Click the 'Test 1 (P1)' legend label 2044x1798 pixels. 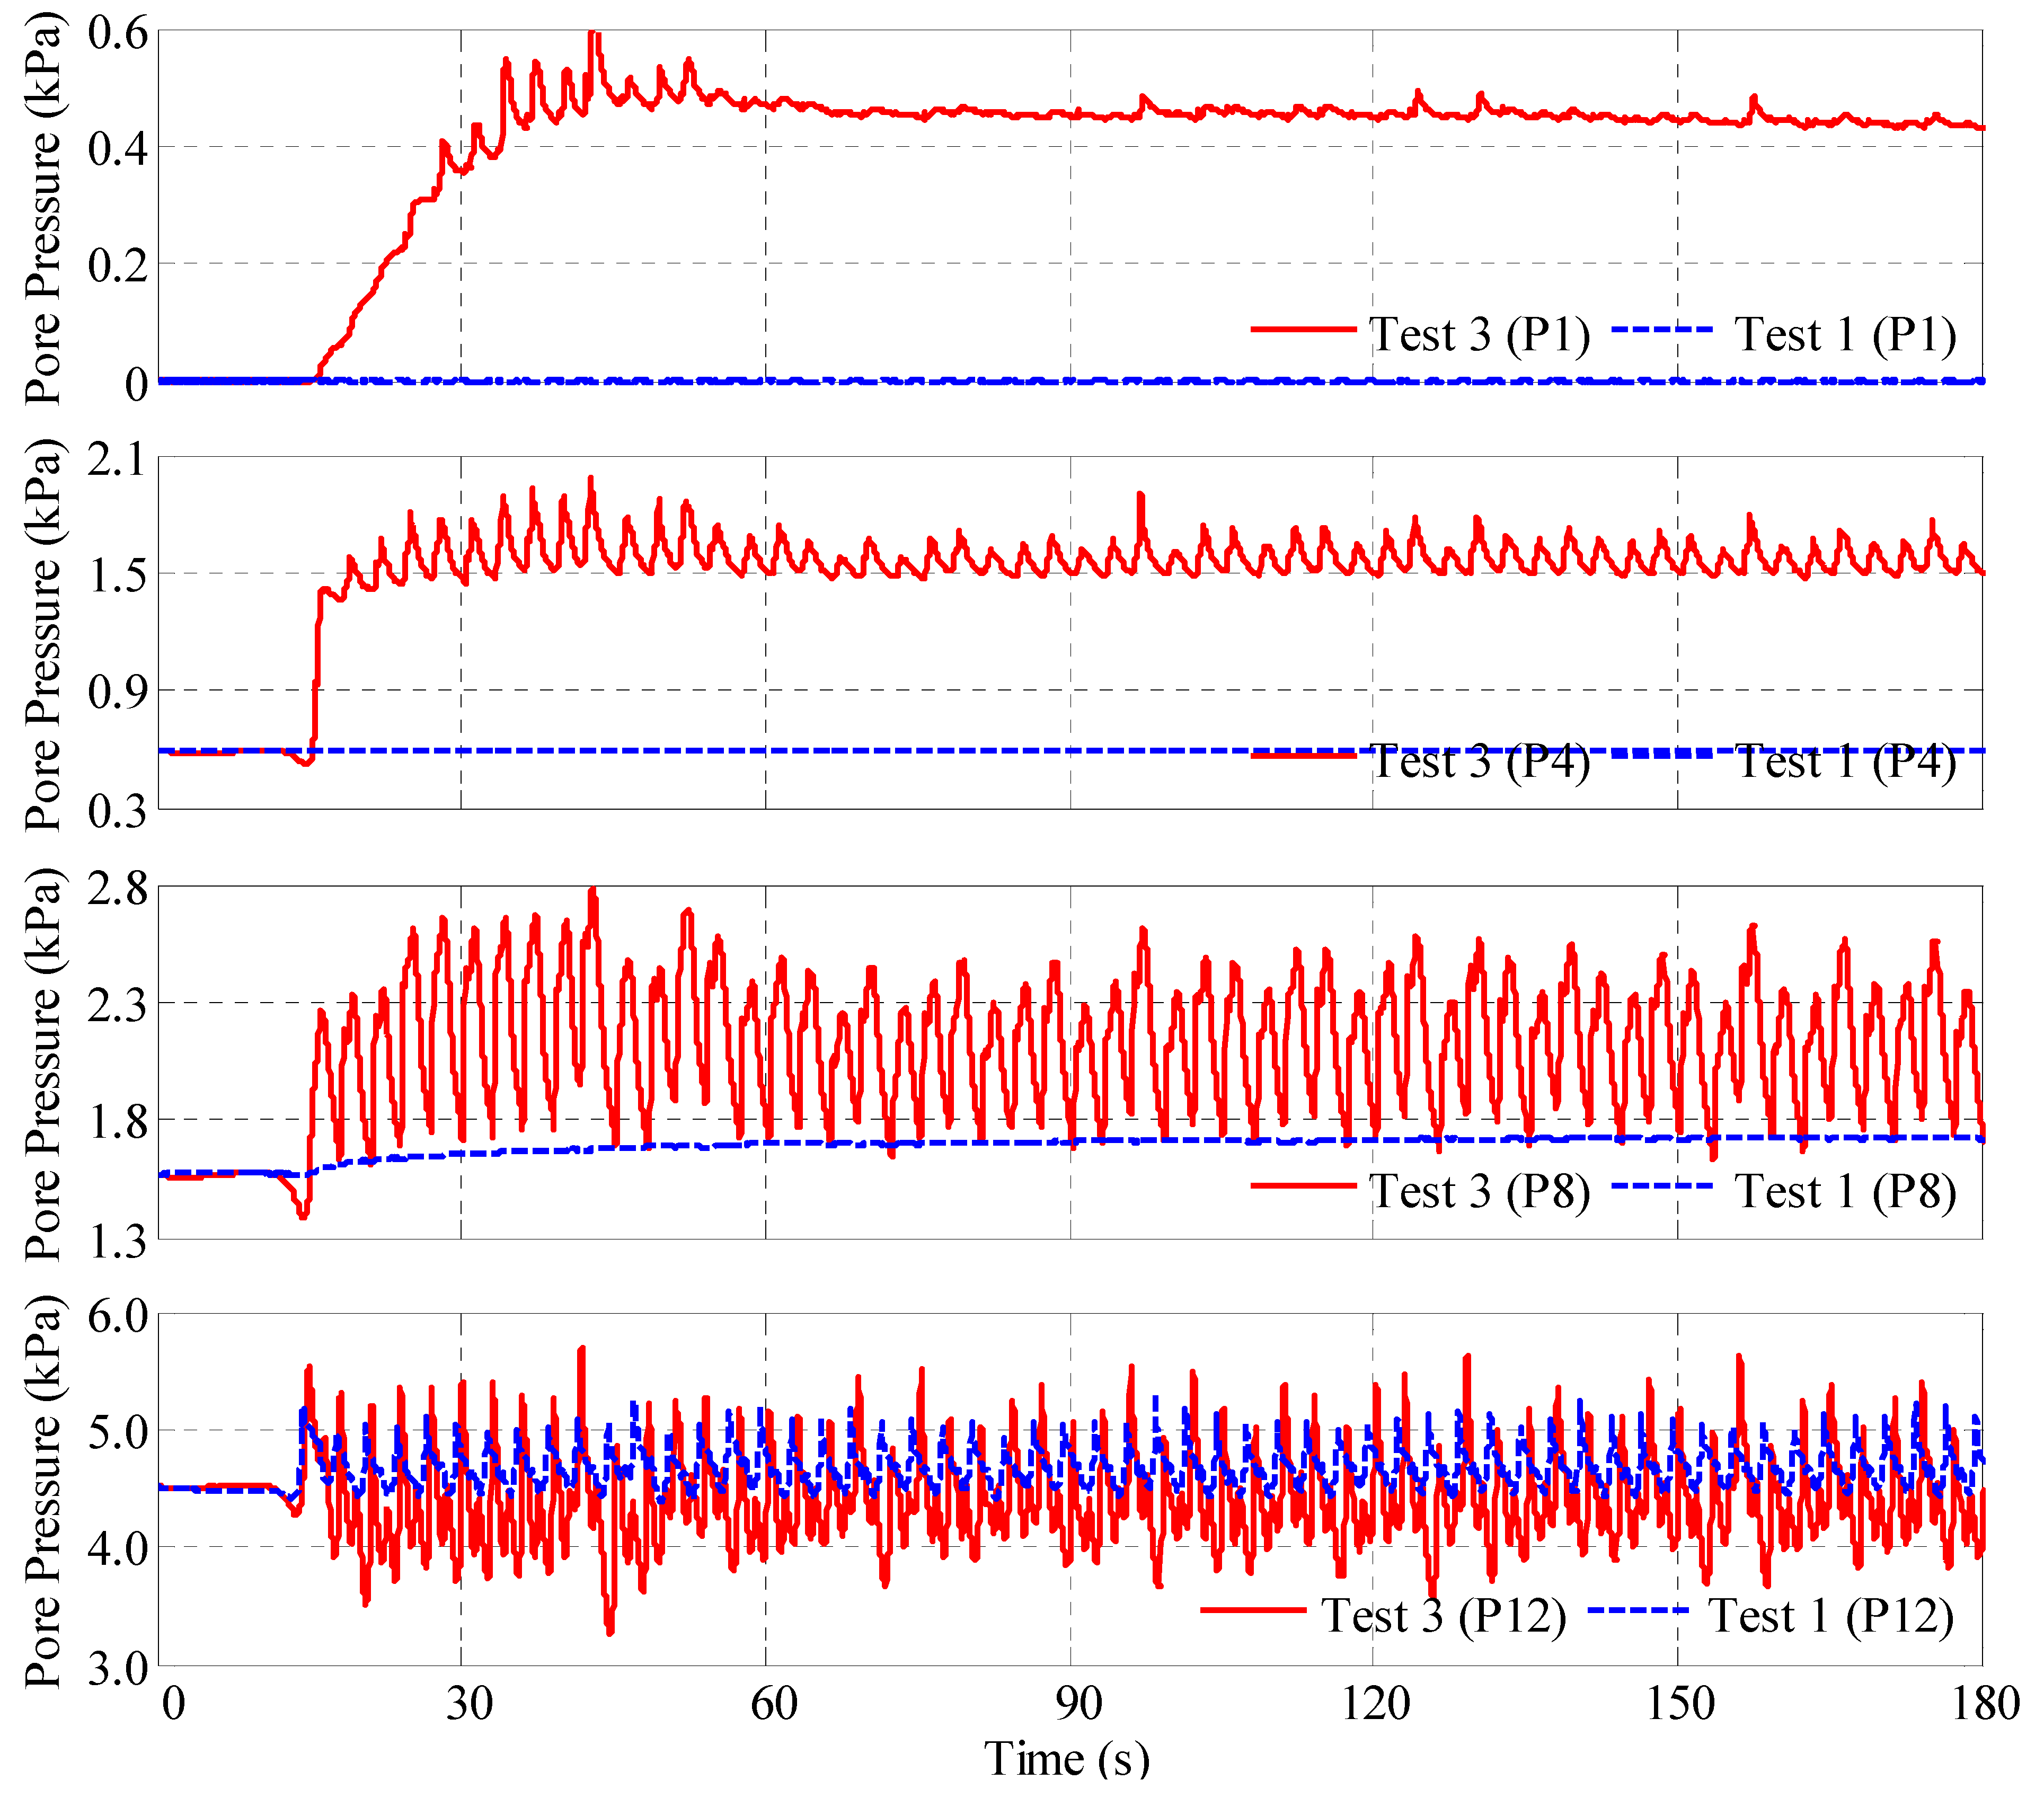click(1845, 334)
